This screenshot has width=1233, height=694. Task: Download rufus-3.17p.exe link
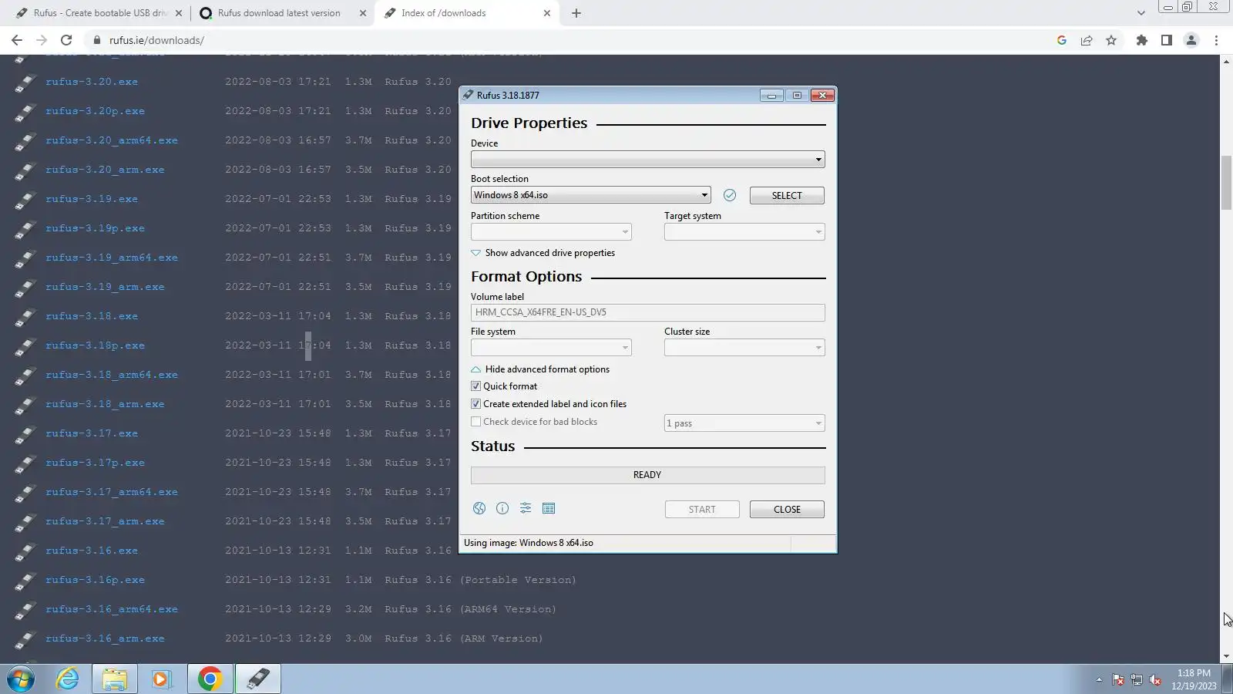pyautogui.click(x=96, y=463)
